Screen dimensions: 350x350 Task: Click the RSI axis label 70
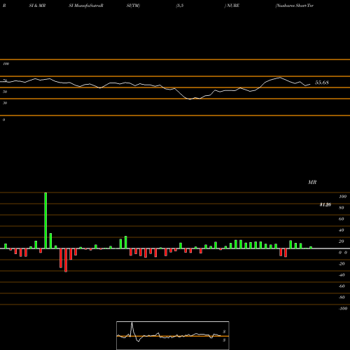(5, 80)
